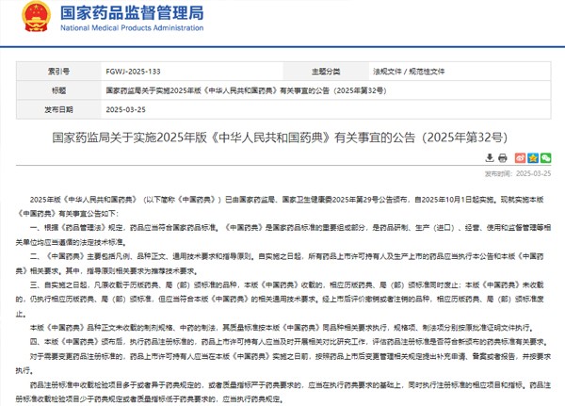
Task: Select the title value in the info table
Action: [x=246, y=90]
